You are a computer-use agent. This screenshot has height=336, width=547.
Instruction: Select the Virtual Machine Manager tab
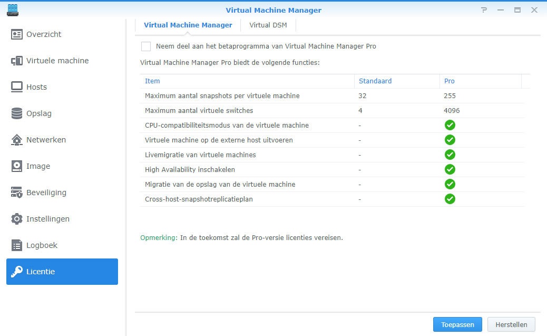pyautogui.click(x=188, y=25)
